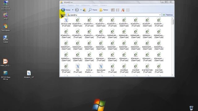
Task: Click the Переход go button
Action: [168, 15]
